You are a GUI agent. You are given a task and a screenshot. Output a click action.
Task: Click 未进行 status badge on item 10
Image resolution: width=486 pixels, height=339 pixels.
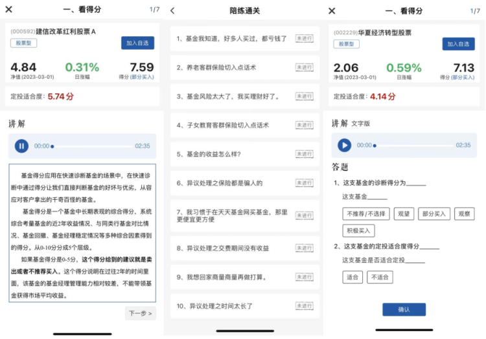click(304, 306)
